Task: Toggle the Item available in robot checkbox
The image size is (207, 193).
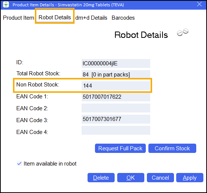Action: [x=19, y=164]
